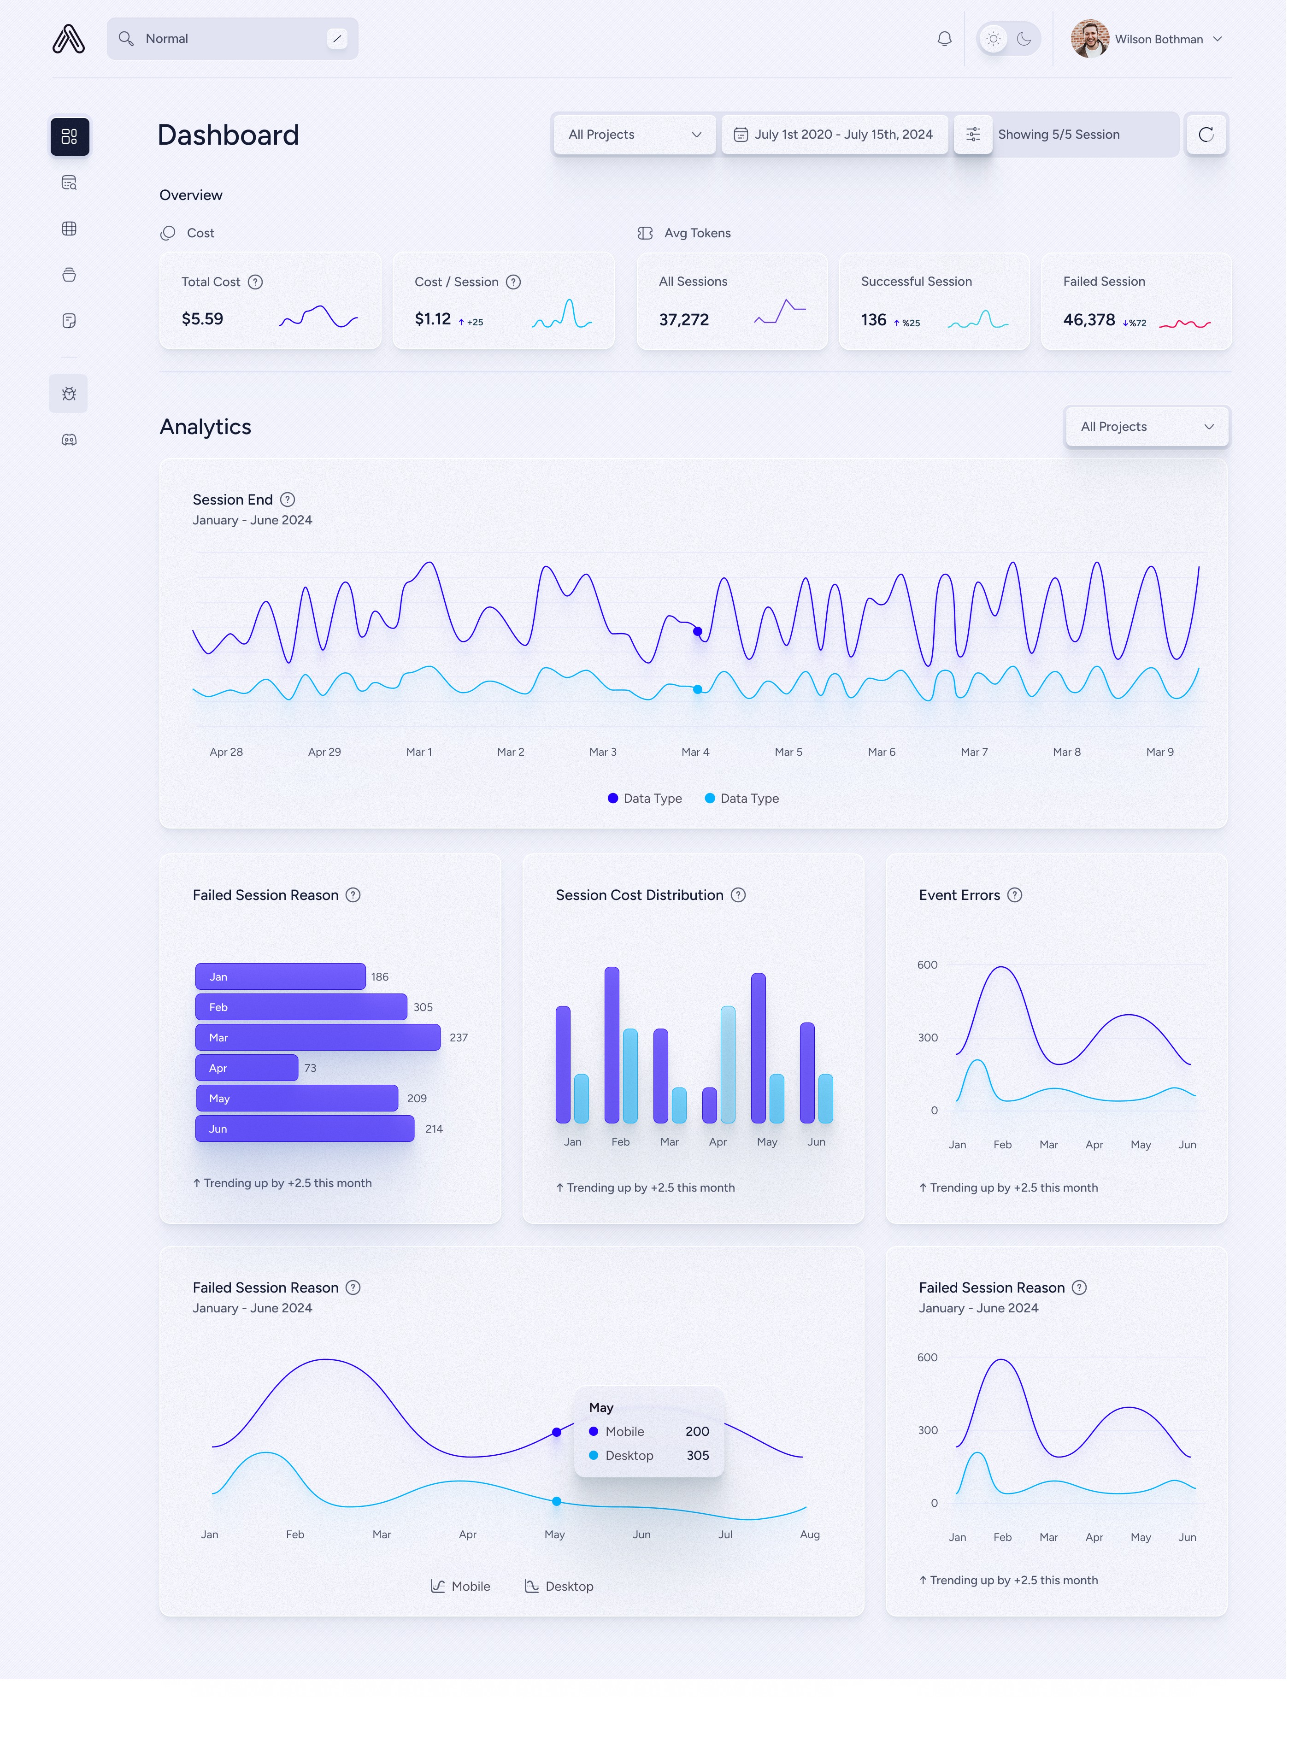Click the notification bell icon
The image size is (1306, 1740).
(x=944, y=39)
